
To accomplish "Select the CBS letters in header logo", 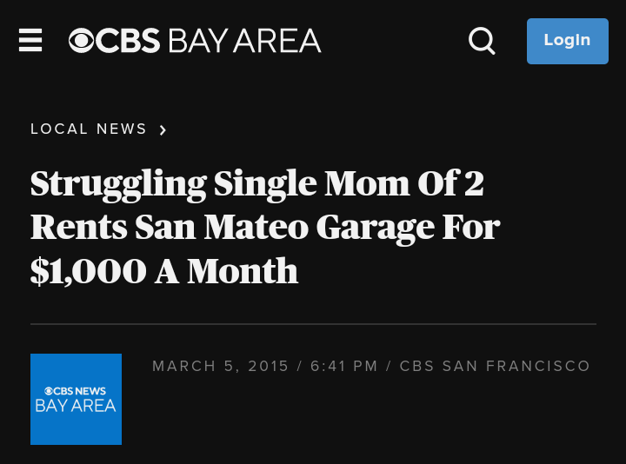I will point(128,41).
